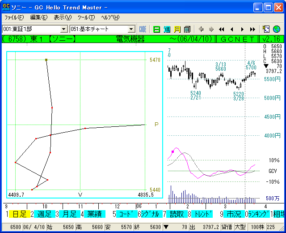286x233 pixels.
Task: Click the 大型 status bar cell
Action: coord(240,227)
